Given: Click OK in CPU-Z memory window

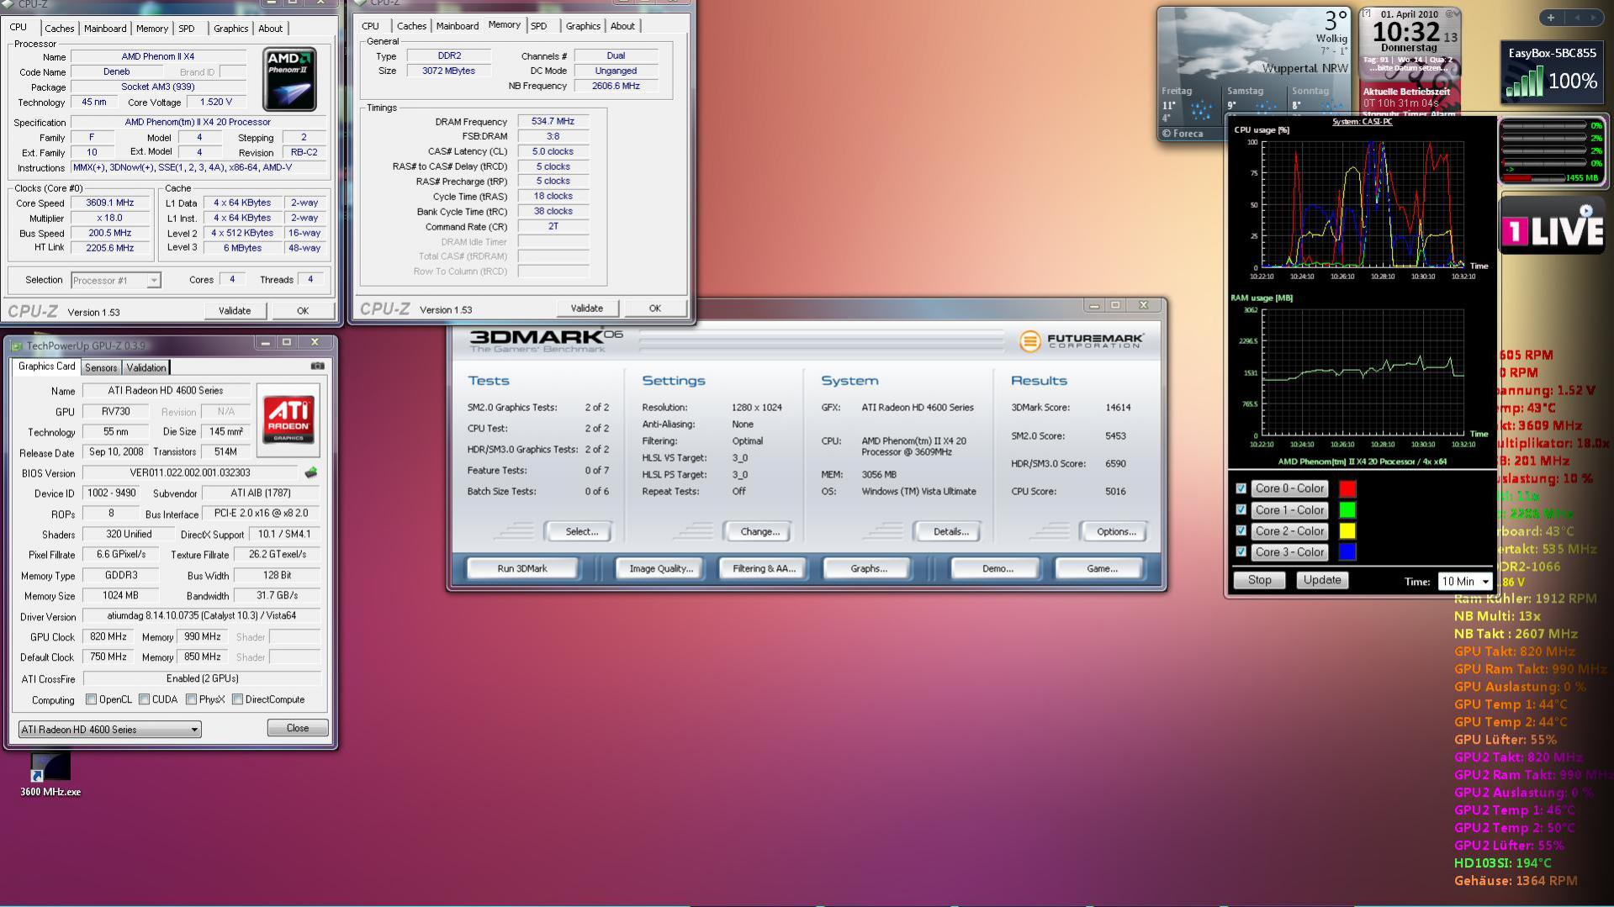Looking at the screenshot, I should click(655, 308).
